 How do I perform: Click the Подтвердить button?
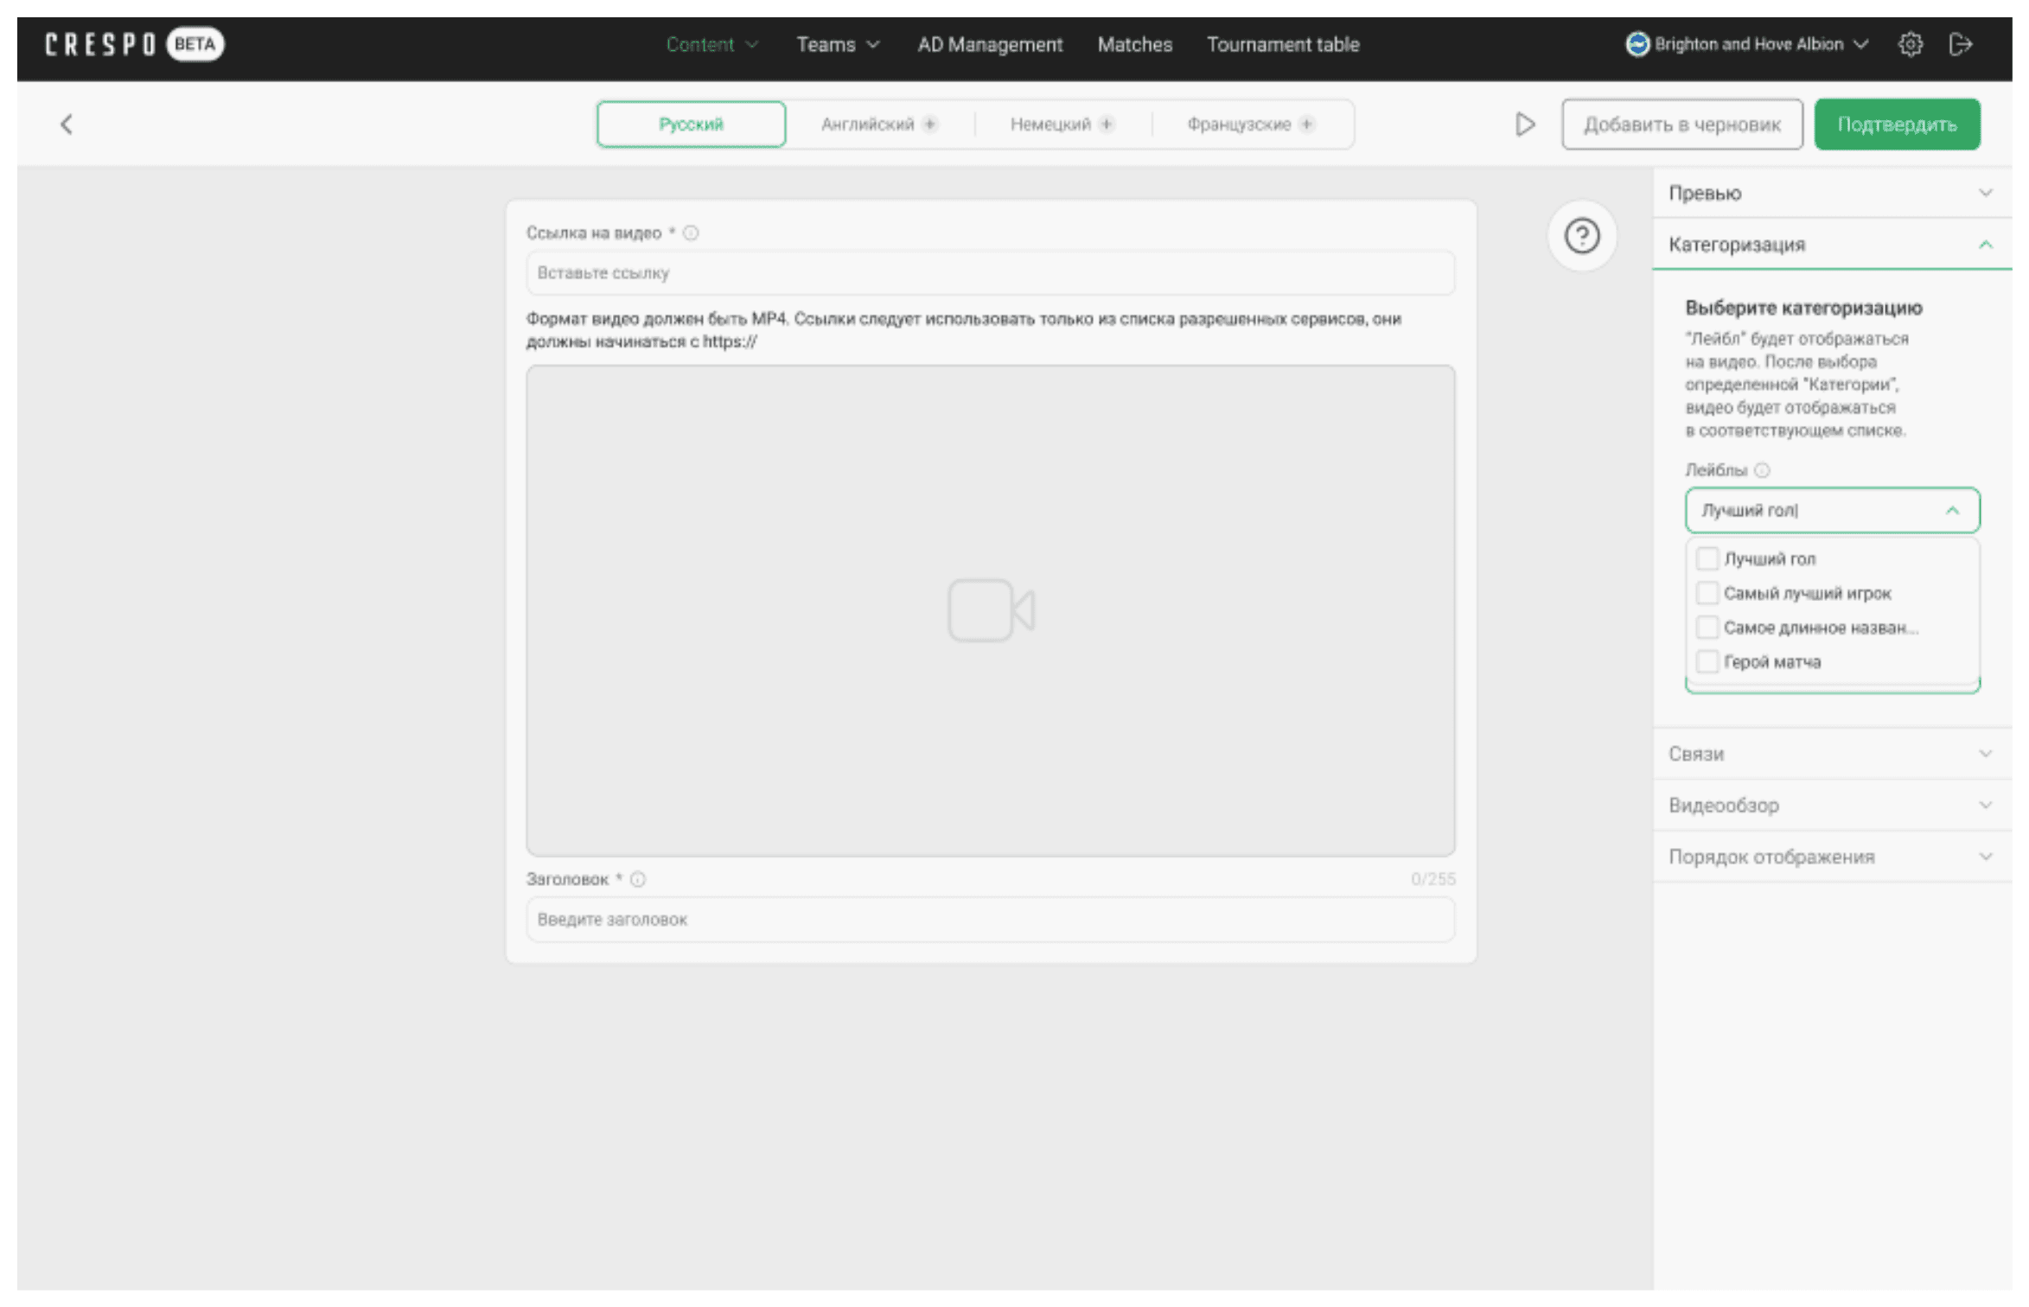(x=1896, y=124)
